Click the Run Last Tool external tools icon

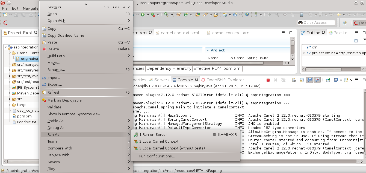coord(153,15)
